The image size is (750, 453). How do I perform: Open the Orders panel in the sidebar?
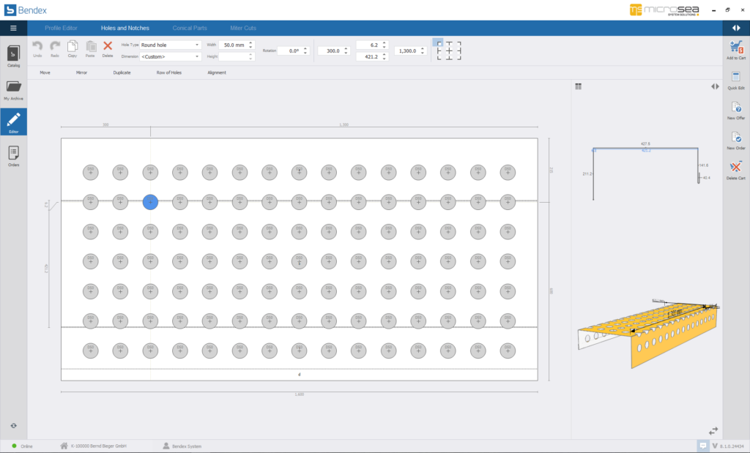point(13,155)
